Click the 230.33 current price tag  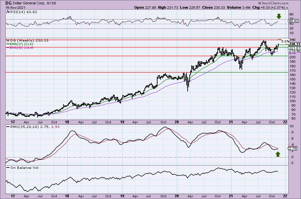294,45
